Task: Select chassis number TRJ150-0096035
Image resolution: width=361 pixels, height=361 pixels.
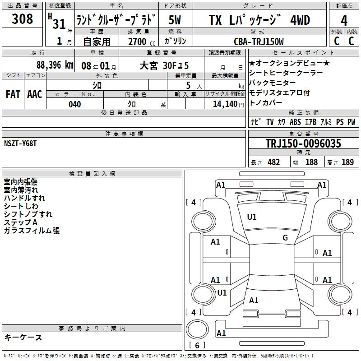Action: click(303, 143)
